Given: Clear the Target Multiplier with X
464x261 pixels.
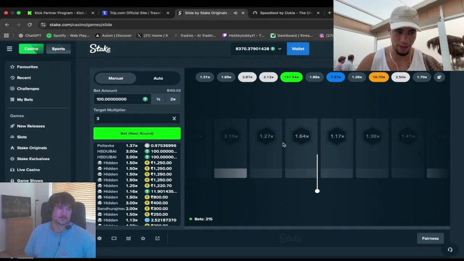Looking at the screenshot, I should tap(174, 119).
